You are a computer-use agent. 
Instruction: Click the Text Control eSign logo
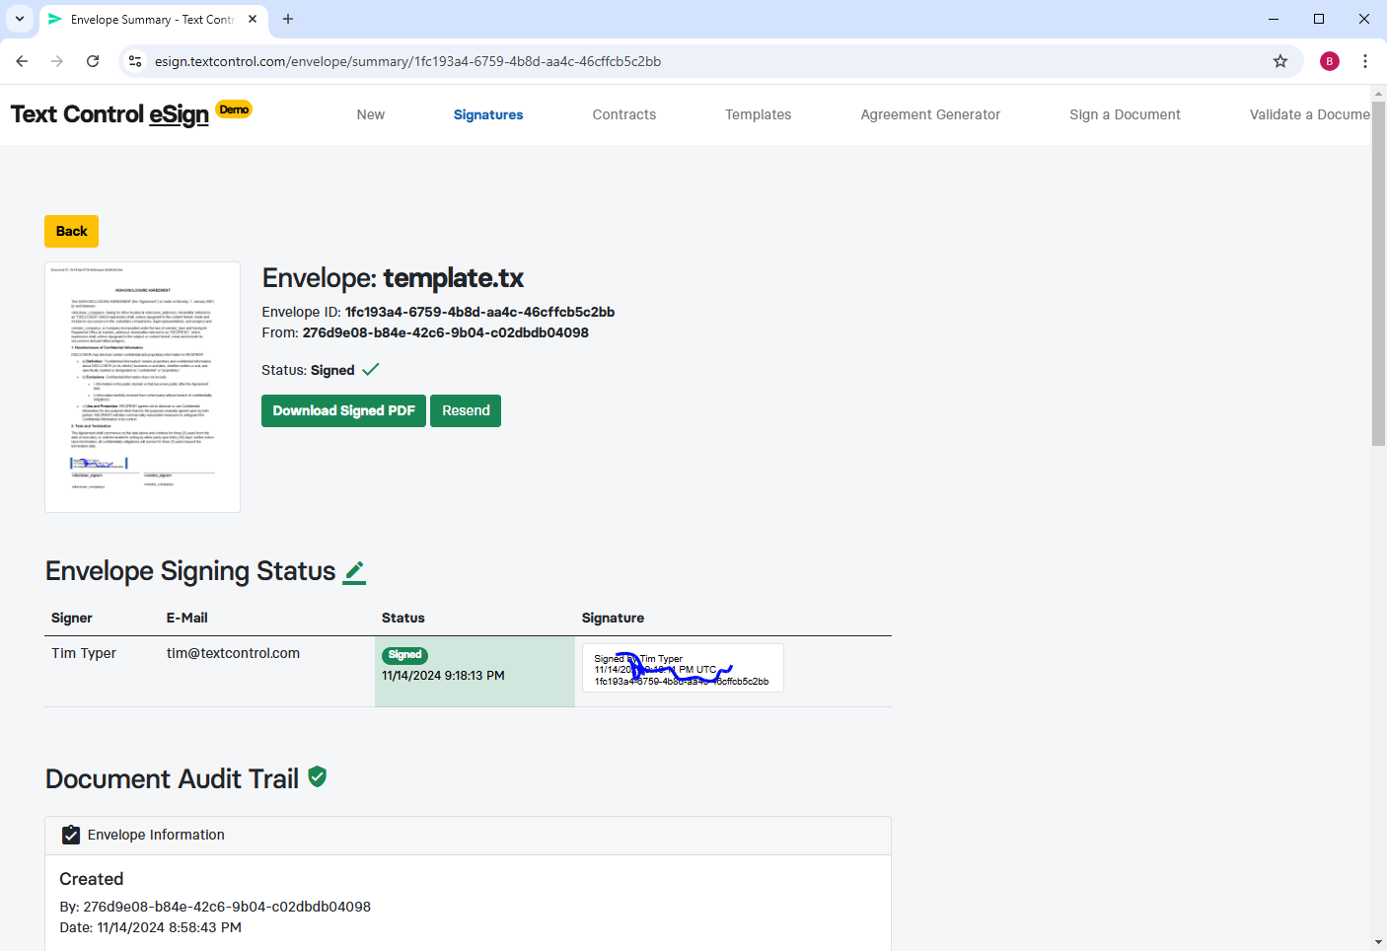pyautogui.click(x=109, y=114)
